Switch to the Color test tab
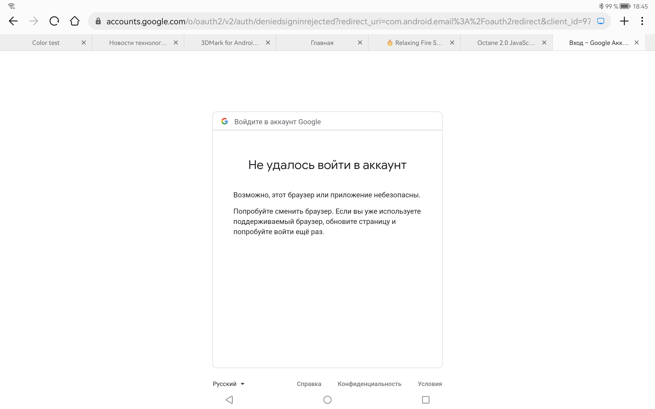The width and height of the screenshot is (655, 409). coord(46,43)
